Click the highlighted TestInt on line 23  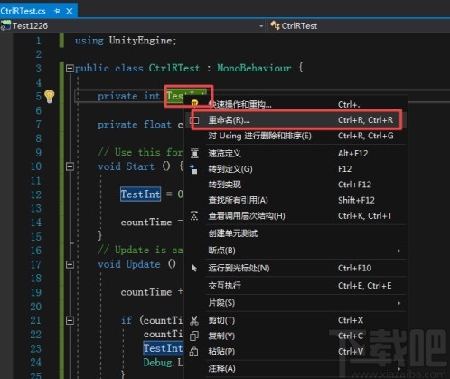[x=163, y=348]
